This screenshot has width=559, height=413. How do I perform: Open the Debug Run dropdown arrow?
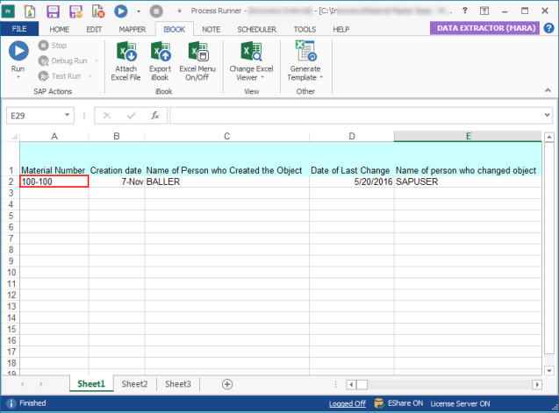coord(97,61)
